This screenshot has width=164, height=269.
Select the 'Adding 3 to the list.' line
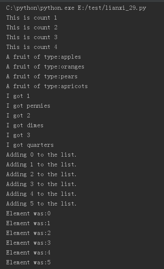(41, 184)
